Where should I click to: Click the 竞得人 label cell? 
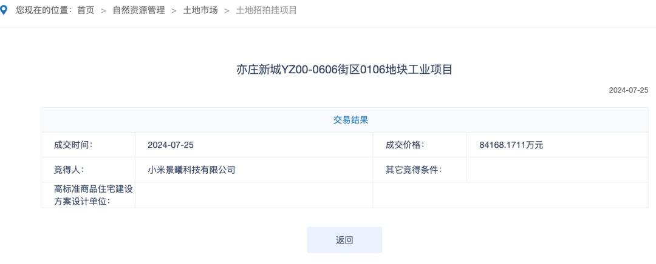[68, 170]
